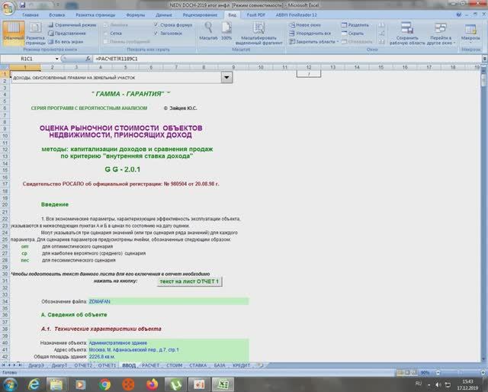Open a New Window (Новое окно)
This screenshot has width=488, height=392.
pos(305,24)
